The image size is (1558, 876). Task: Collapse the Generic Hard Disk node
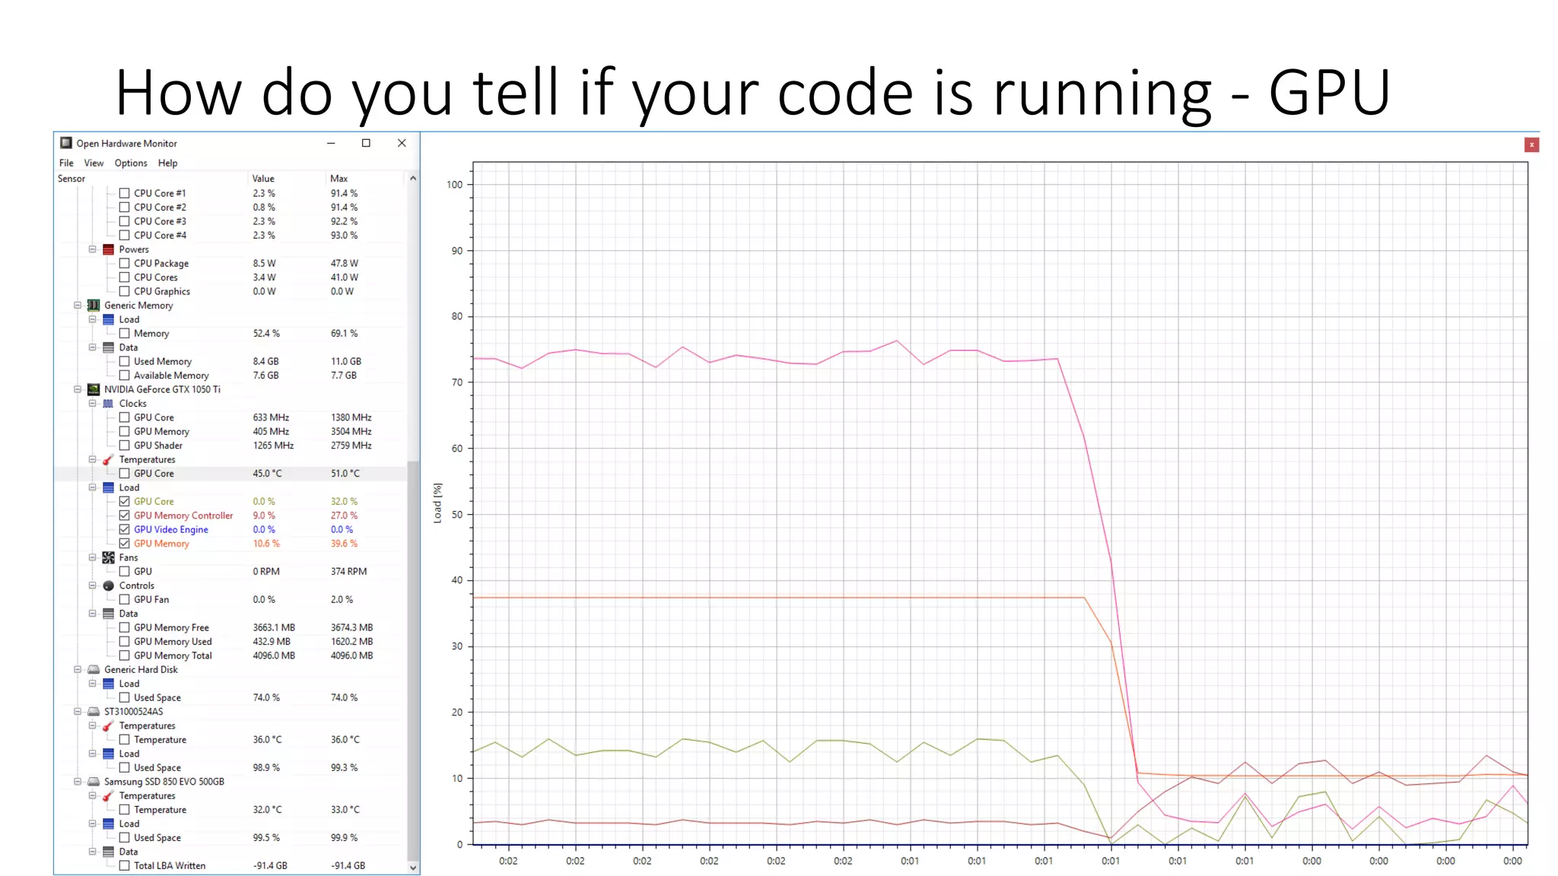coord(78,670)
